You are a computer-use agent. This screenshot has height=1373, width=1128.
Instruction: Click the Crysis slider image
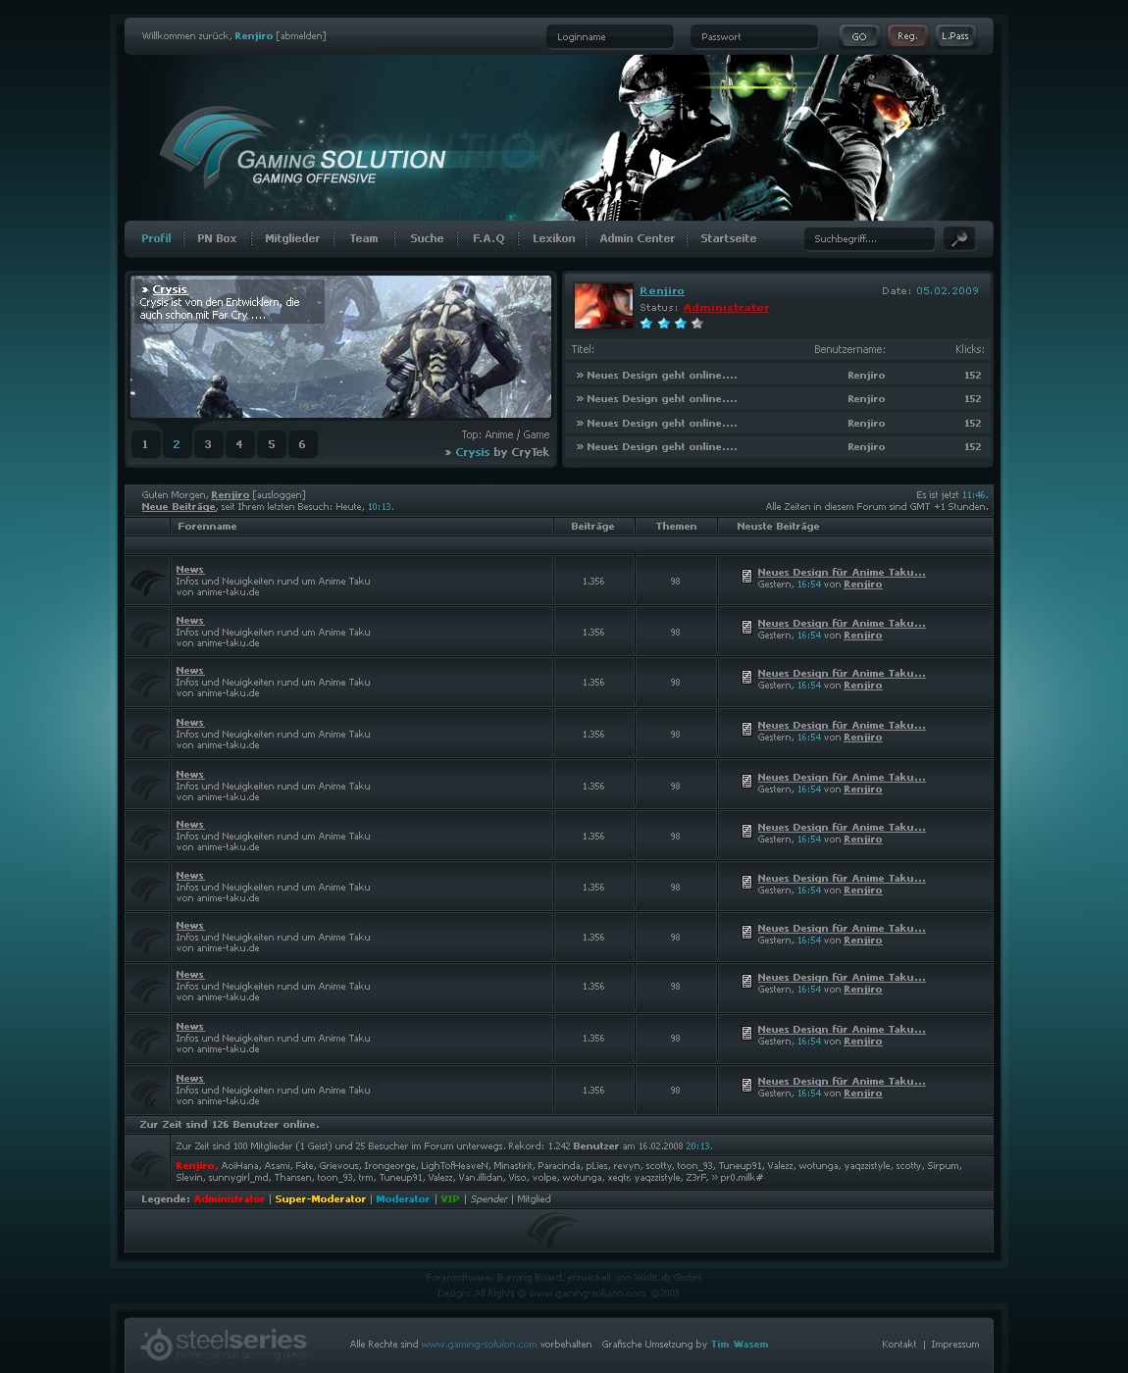click(340, 347)
